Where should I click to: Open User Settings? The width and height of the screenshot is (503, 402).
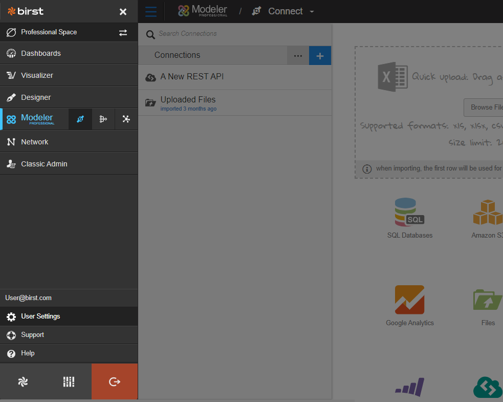(x=69, y=316)
